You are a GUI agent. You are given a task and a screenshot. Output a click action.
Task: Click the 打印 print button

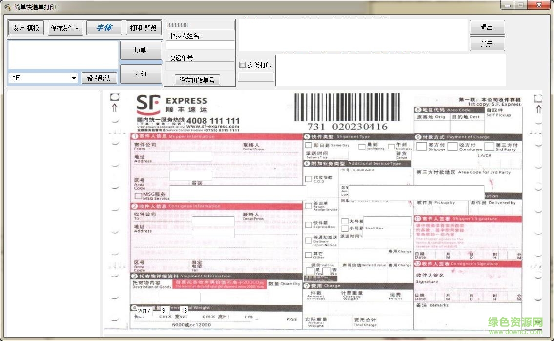tap(141, 74)
